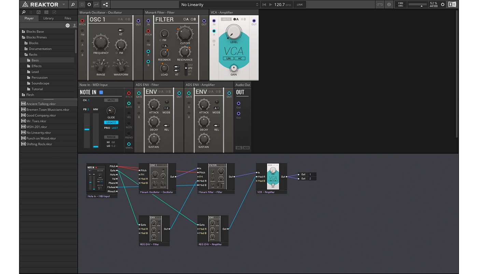
Task: Click the PRIO LAST value on Note In
Action: (115, 128)
